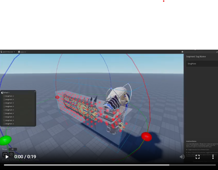Click the green rotation handle sphere
The height and width of the screenshot is (170, 218).
point(5,140)
